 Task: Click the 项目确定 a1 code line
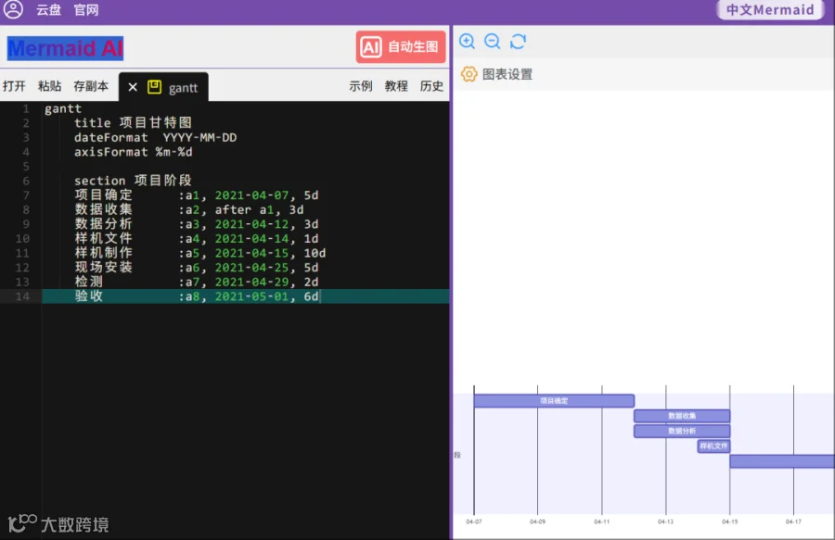[196, 195]
